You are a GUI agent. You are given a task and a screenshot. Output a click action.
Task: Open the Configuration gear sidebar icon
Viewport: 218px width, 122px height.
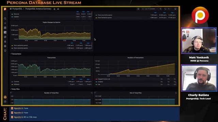5,46
